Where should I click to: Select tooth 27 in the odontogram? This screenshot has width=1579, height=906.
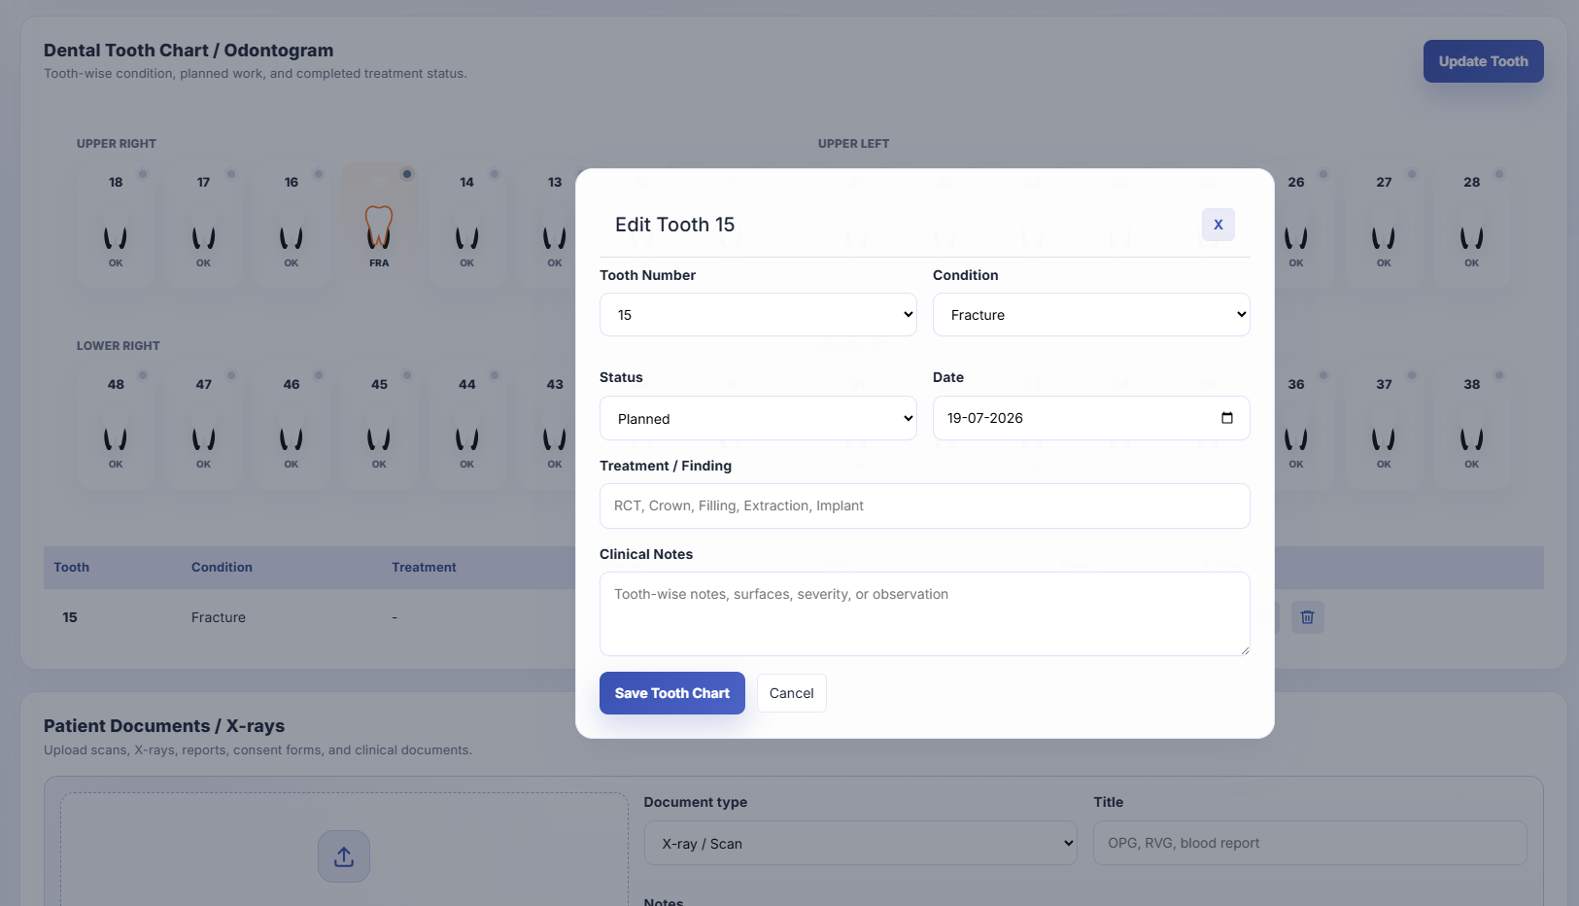click(x=1384, y=226)
